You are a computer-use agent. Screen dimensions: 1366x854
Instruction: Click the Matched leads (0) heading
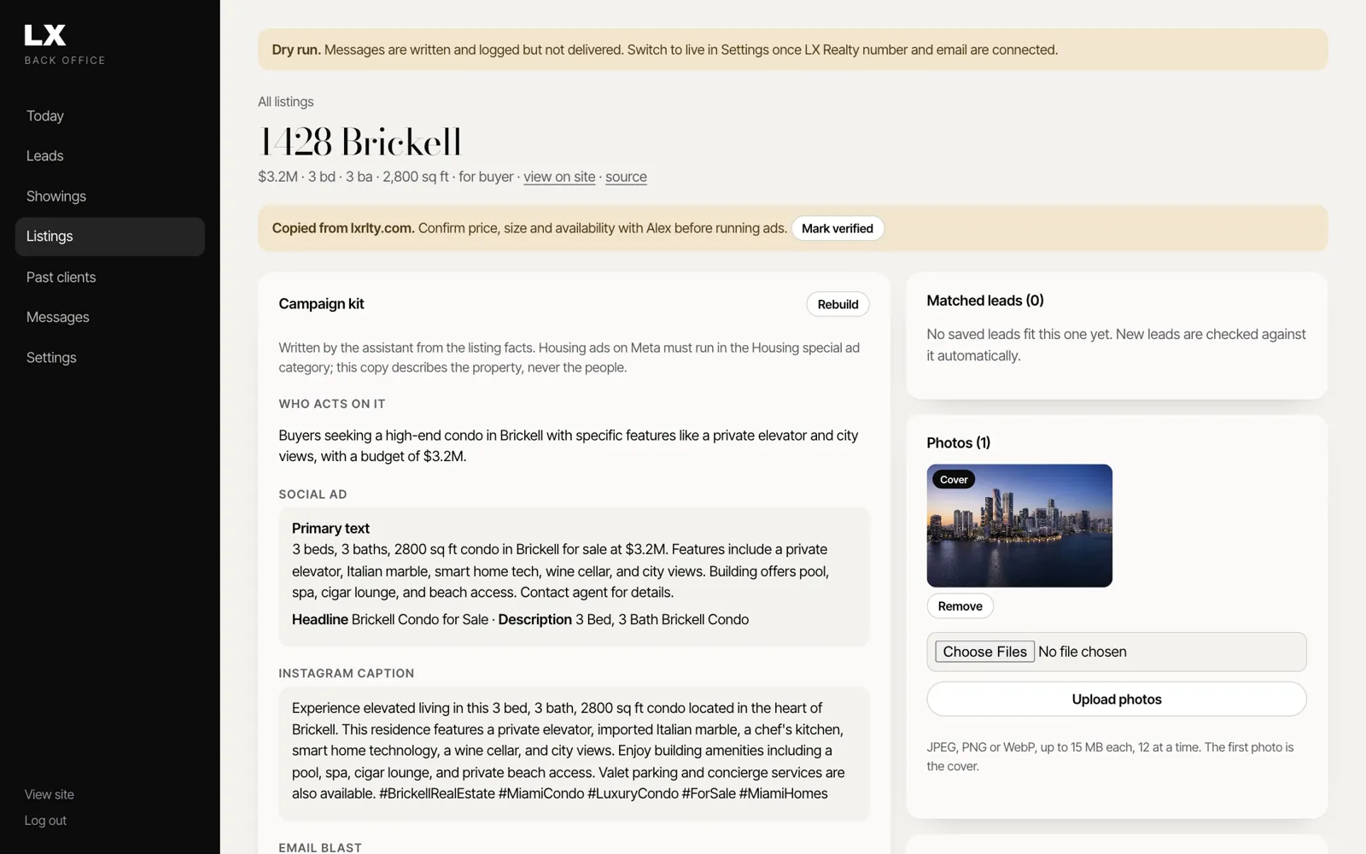985,301
